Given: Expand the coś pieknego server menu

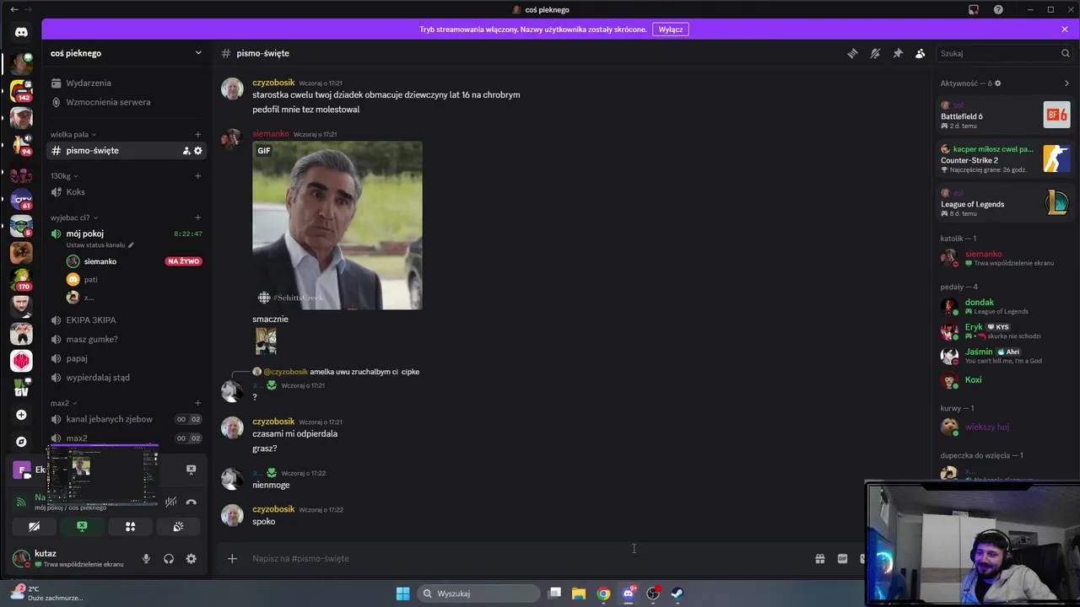Looking at the screenshot, I should click(127, 53).
